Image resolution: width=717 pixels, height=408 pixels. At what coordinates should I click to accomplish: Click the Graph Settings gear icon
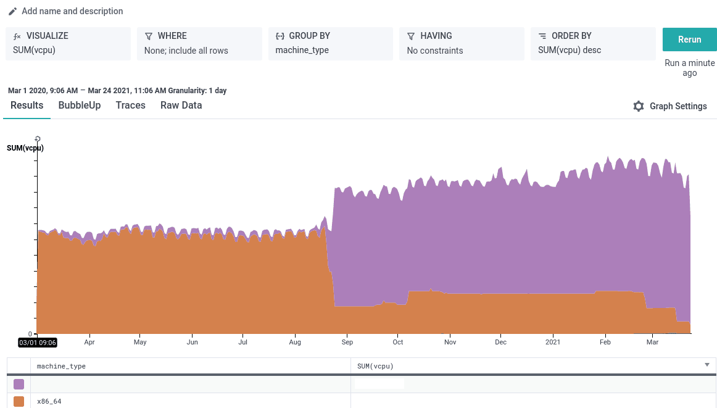click(x=639, y=106)
